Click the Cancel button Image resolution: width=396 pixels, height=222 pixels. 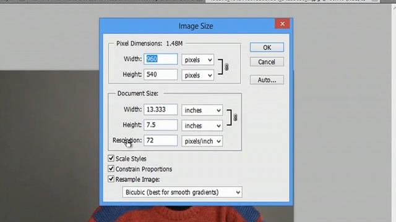[267, 62]
